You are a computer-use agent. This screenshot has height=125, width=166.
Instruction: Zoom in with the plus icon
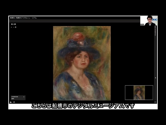[11, 27]
